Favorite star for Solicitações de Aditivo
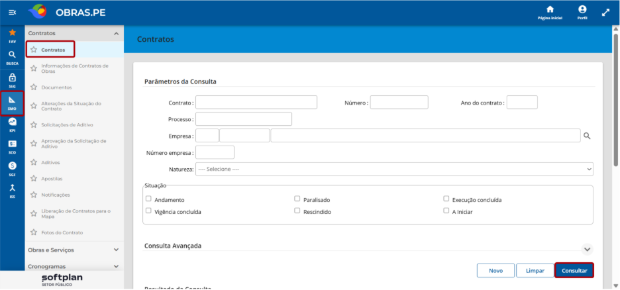The height and width of the screenshot is (290, 620). tap(34, 124)
